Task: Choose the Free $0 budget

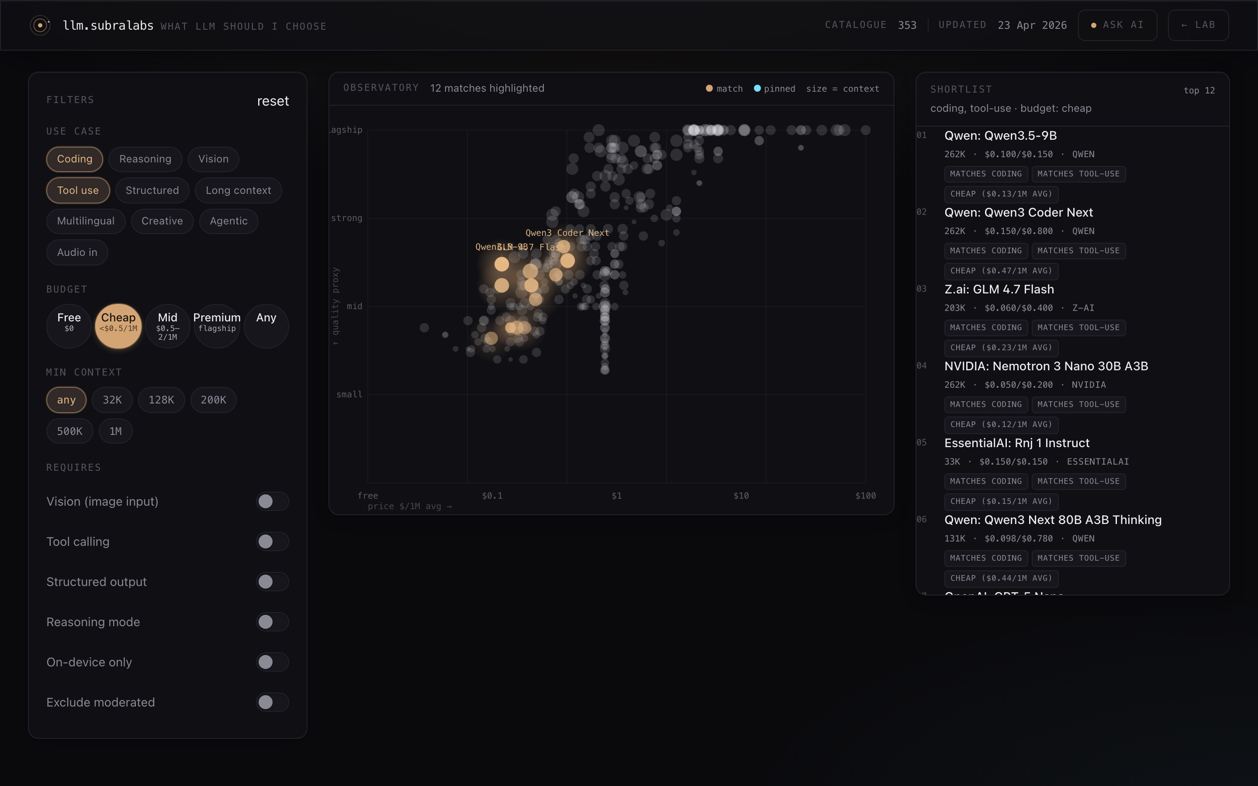Action: click(x=69, y=326)
